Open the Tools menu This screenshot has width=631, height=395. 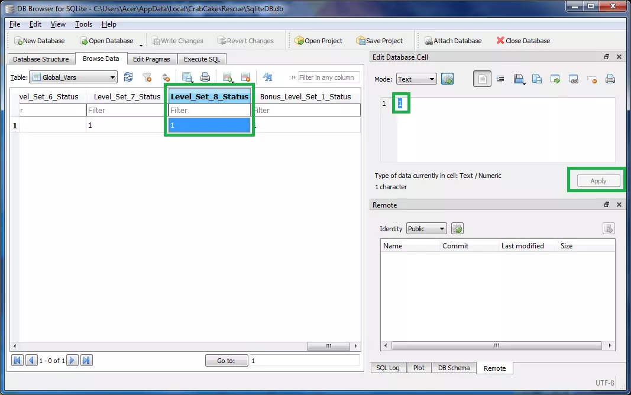84,24
